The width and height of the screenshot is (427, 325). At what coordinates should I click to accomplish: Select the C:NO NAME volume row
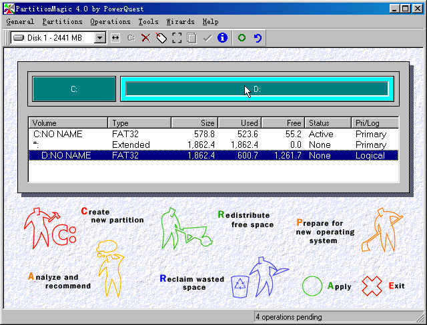(x=213, y=134)
